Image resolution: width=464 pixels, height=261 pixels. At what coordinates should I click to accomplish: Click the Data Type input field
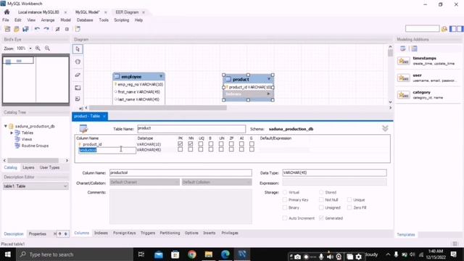point(334,173)
